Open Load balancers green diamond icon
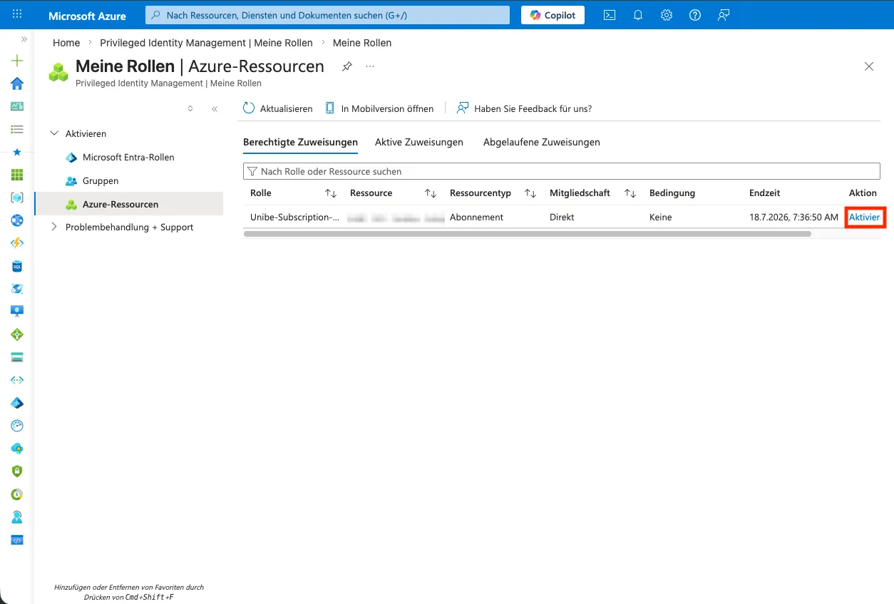This screenshot has width=894, height=604. tap(17, 334)
